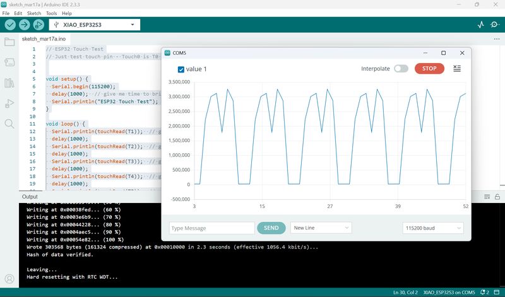Click Ln 30, Col 2 cursor position
505x297 pixels.
405,292
